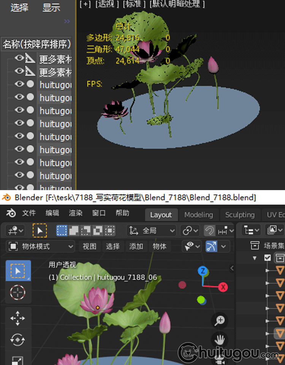
Task: Choose the Extend Selection mode icon
Action: [x=74, y=231]
